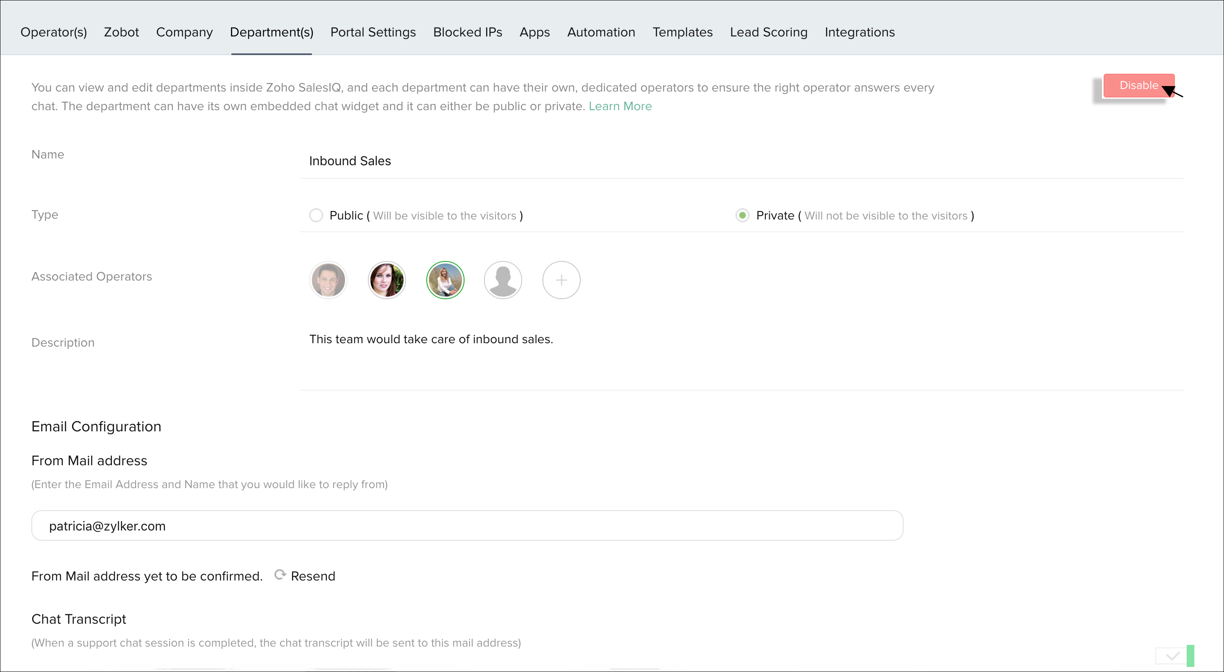Add an associated operator with plus icon
Viewport: 1224px width, 672px height.
pos(561,280)
